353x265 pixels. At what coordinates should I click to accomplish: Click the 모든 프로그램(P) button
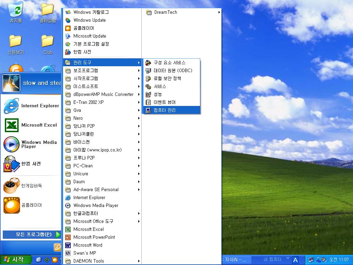pyautogui.click(x=32, y=234)
